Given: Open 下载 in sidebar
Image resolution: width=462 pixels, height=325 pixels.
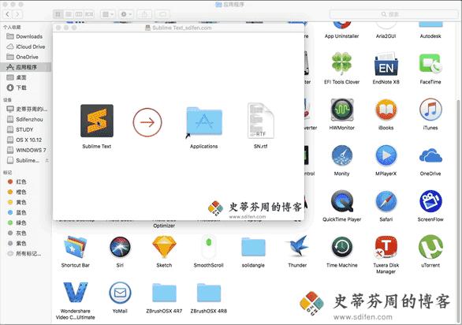Looking at the screenshot, I should 17,88.
